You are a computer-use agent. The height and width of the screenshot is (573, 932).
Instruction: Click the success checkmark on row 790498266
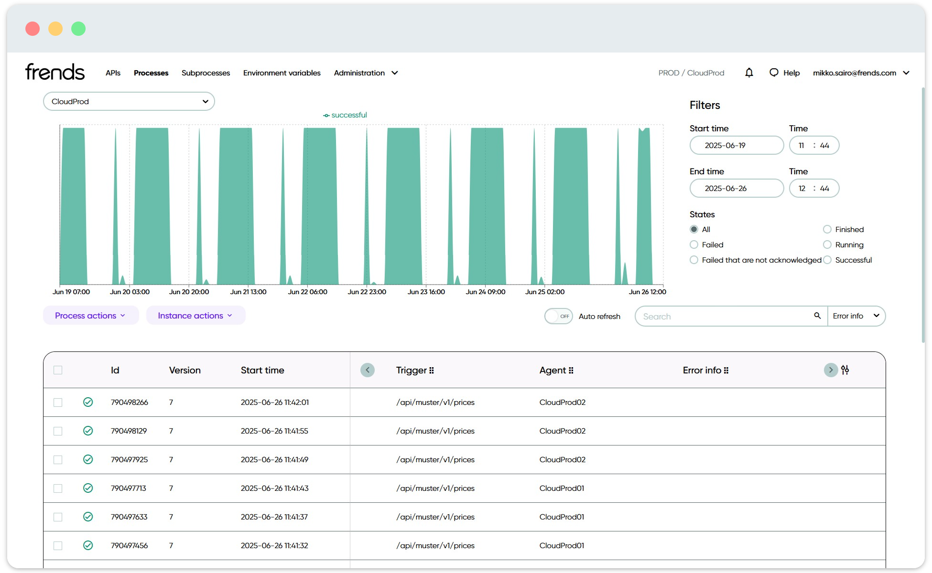(x=88, y=402)
